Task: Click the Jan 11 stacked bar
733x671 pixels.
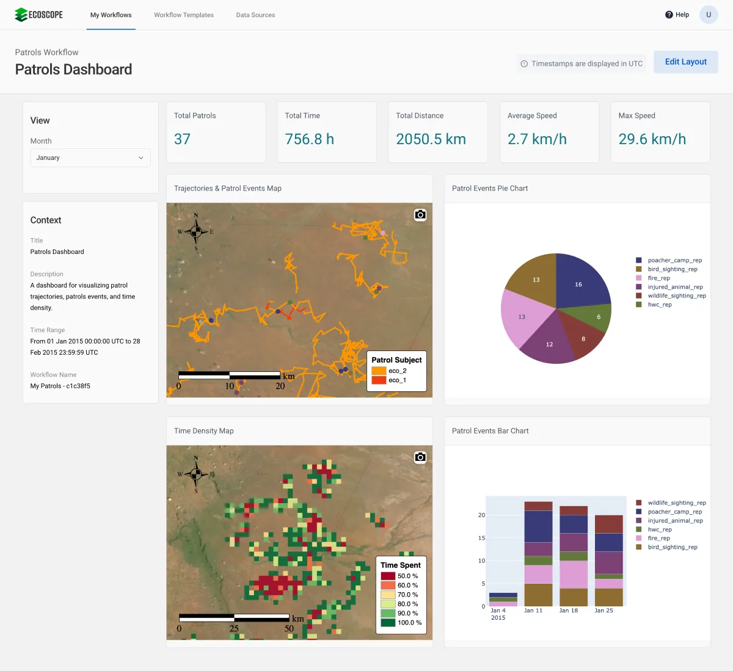Action: pos(538,554)
